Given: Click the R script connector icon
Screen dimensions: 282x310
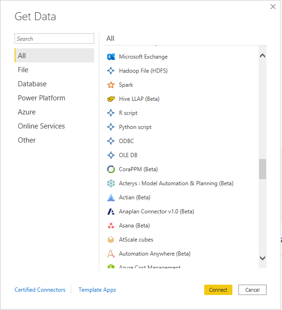Looking at the screenshot, I should [111, 113].
